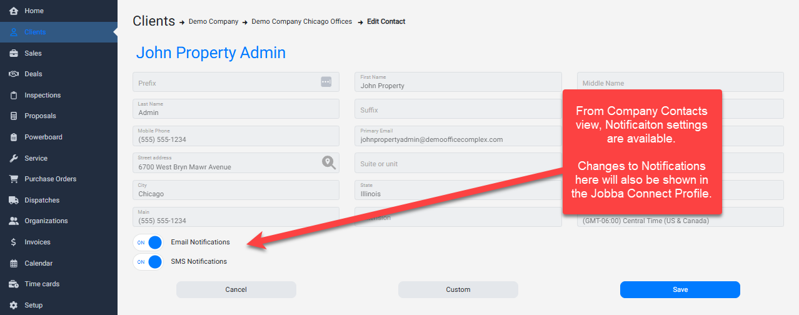799x315 pixels.
Task: Open Calendar from the sidebar menu
Action: pos(38,263)
